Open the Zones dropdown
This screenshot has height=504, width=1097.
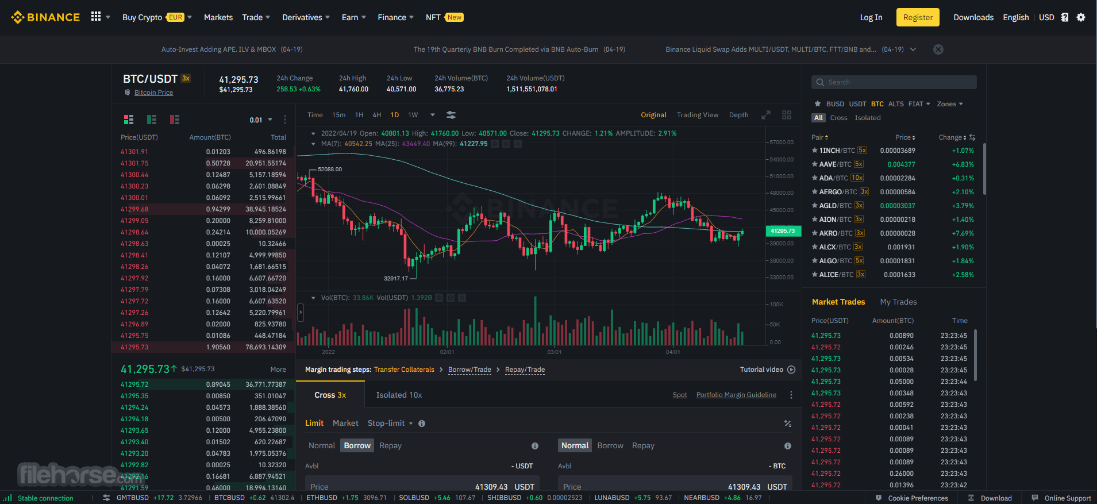pos(949,104)
